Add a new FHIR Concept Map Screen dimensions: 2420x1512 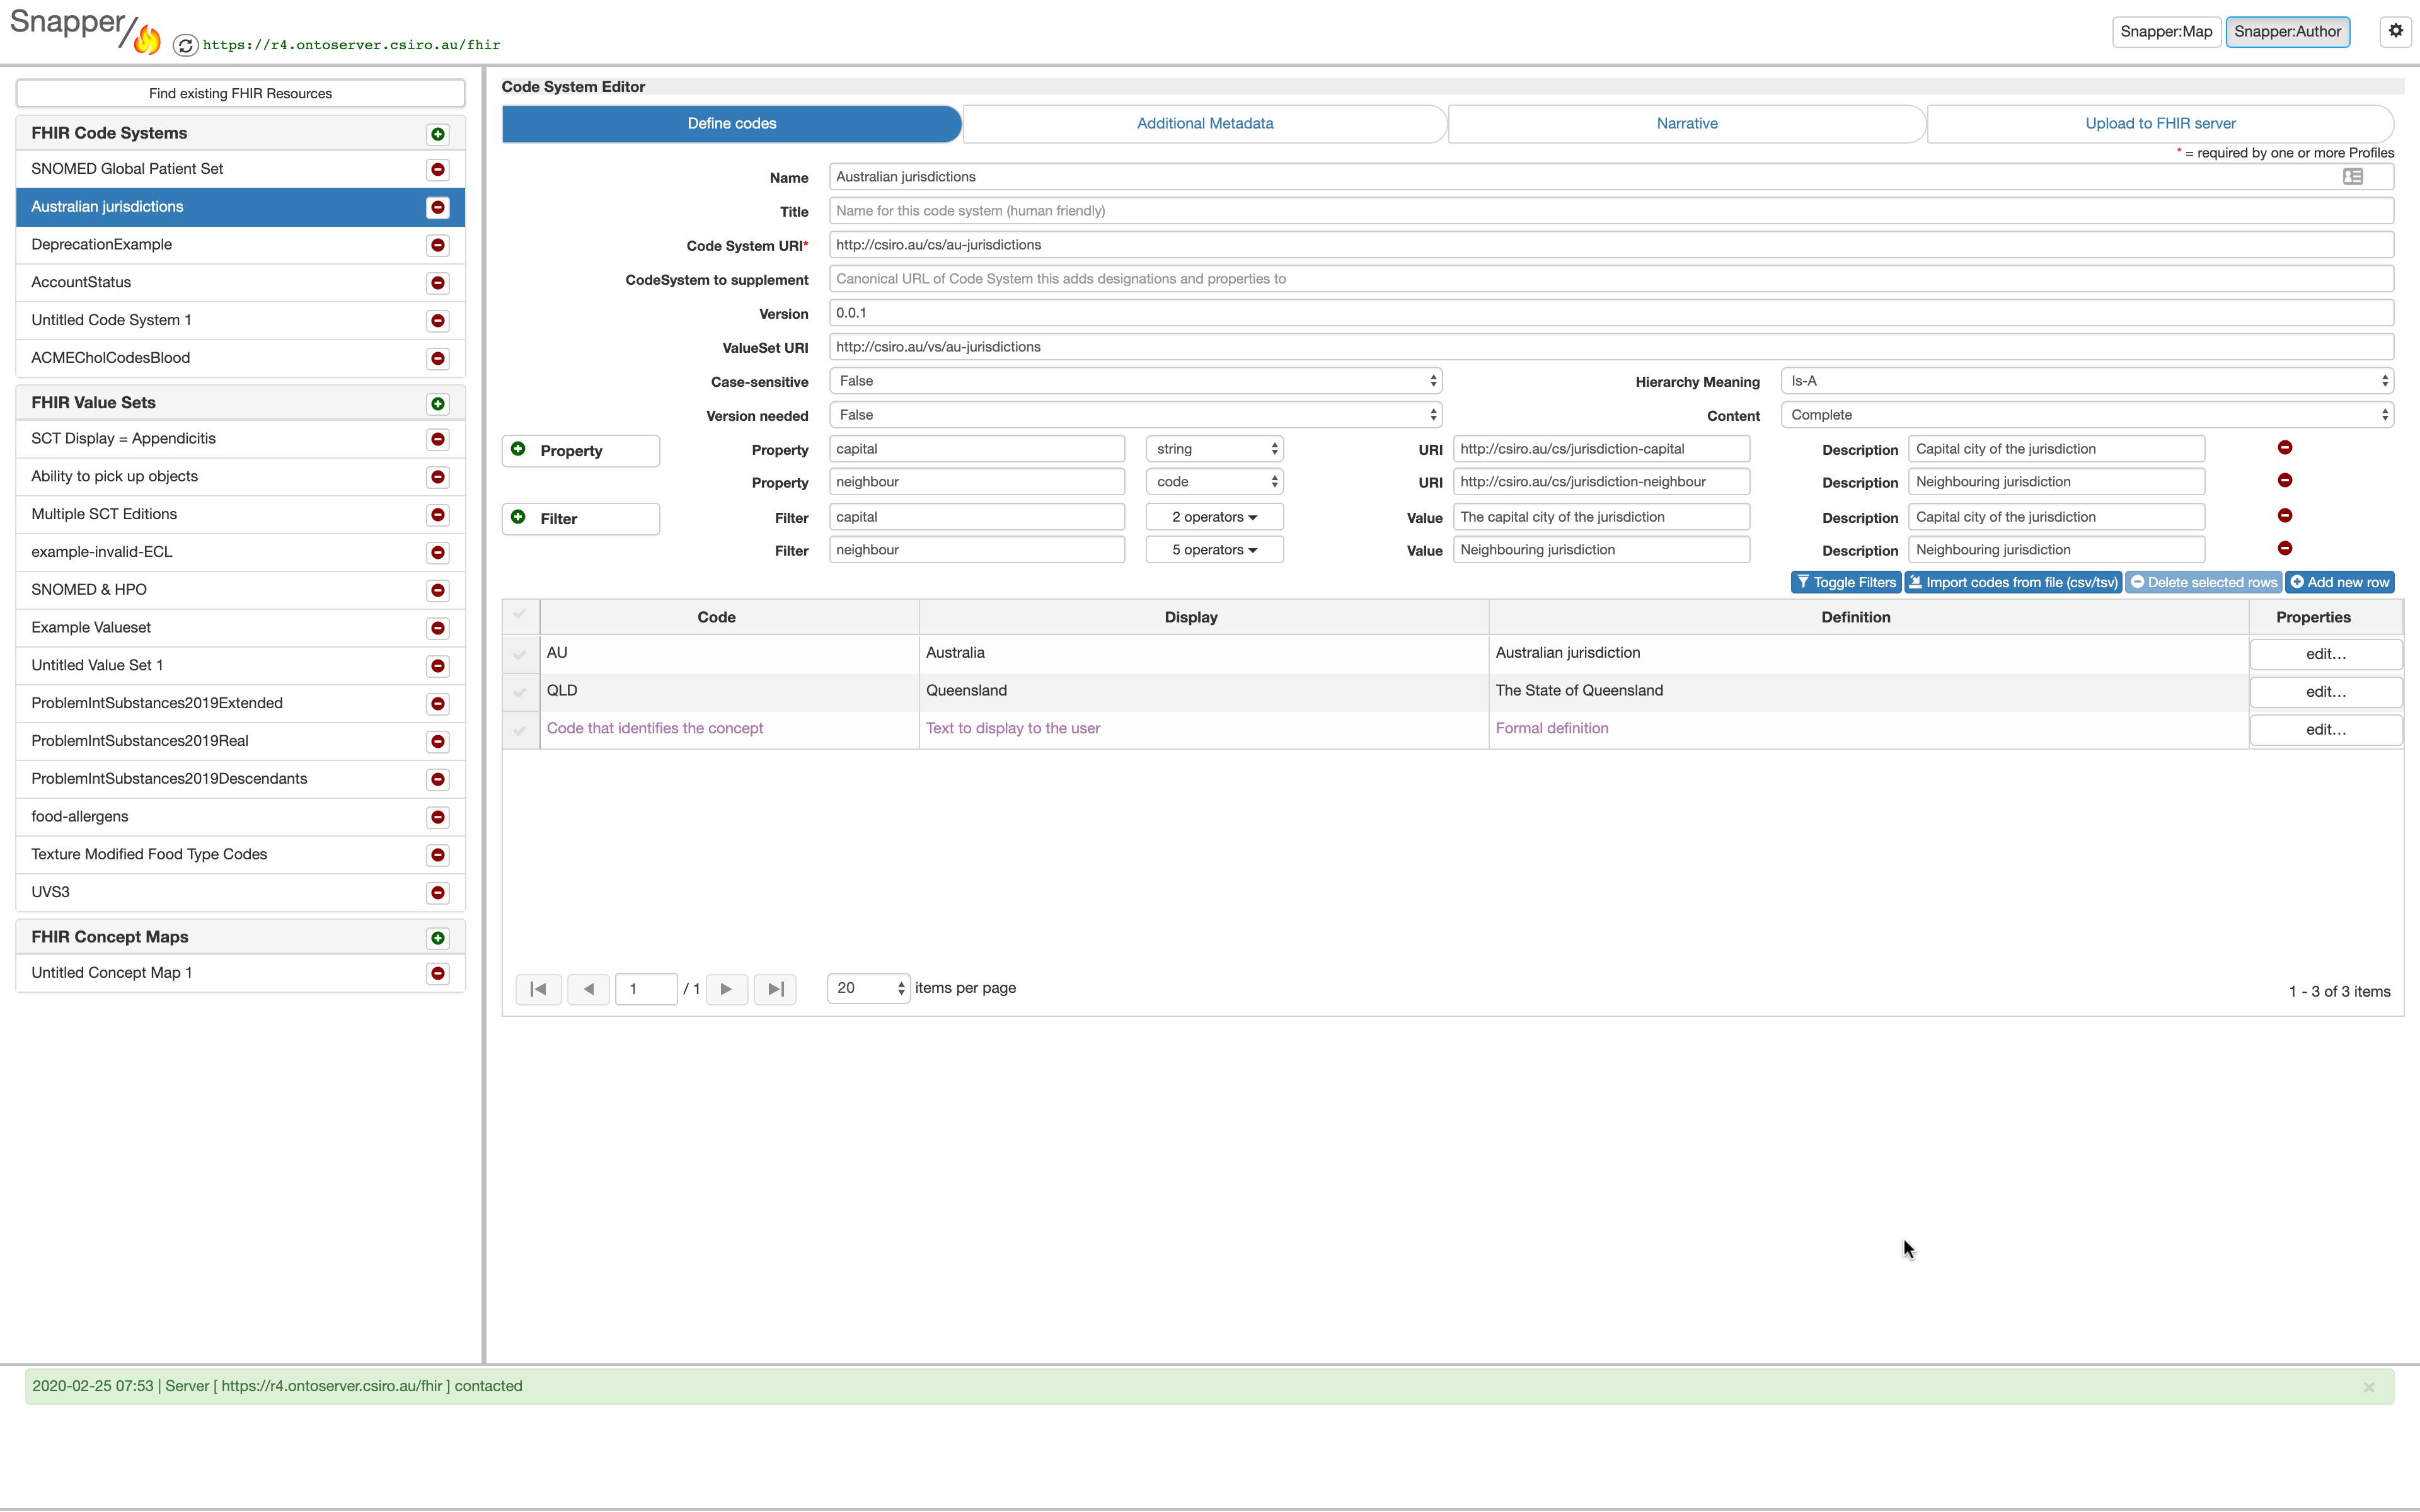(x=437, y=938)
